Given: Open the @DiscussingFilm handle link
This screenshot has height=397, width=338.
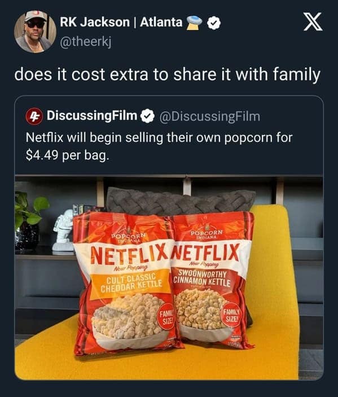Looking at the screenshot, I should point(209,117).
